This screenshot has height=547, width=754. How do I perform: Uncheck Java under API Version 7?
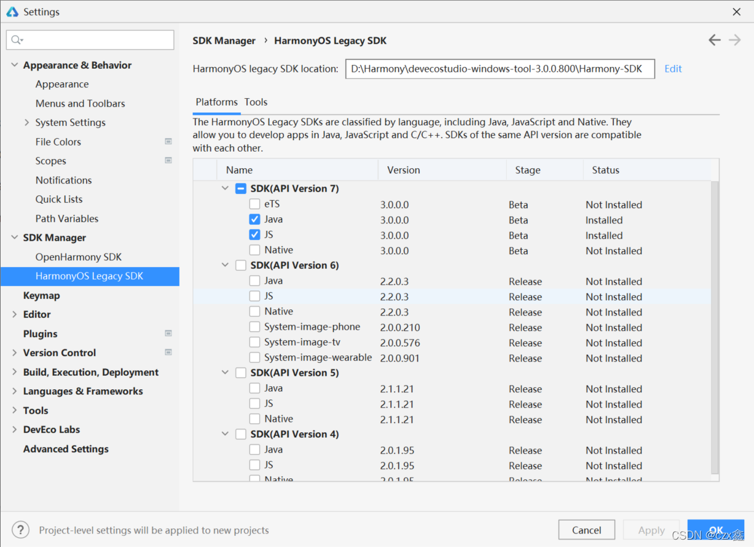coord(254,219)
